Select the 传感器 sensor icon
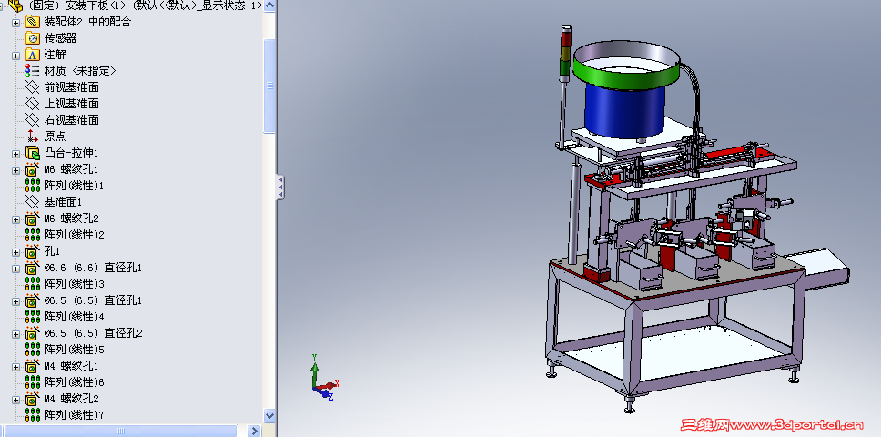This screenshot has width=881, height=437. [x=33, y=38]
